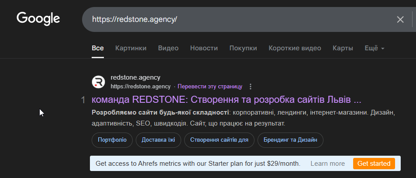Viewport: 416px width, 178px height.
Task: Open the команда REDSTONE result title
Action: tap(227, 100)
